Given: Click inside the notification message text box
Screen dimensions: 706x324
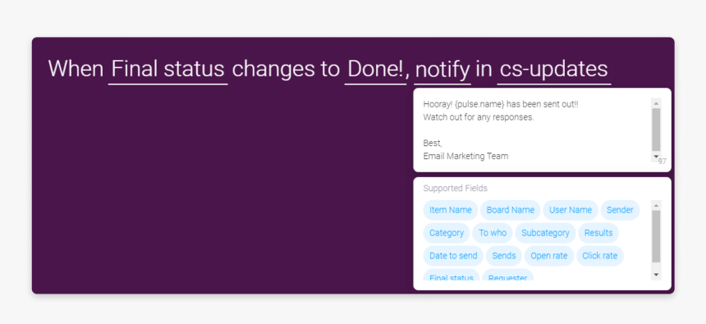Looking at the screenshot, I should pos(536,130).
